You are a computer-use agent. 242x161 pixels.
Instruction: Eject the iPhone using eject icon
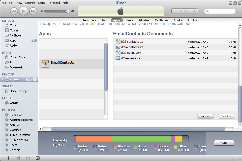pos(35,79)
